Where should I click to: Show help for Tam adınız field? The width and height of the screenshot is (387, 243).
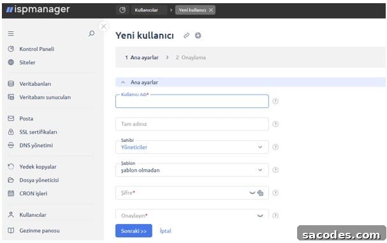(x=275, y=124)
